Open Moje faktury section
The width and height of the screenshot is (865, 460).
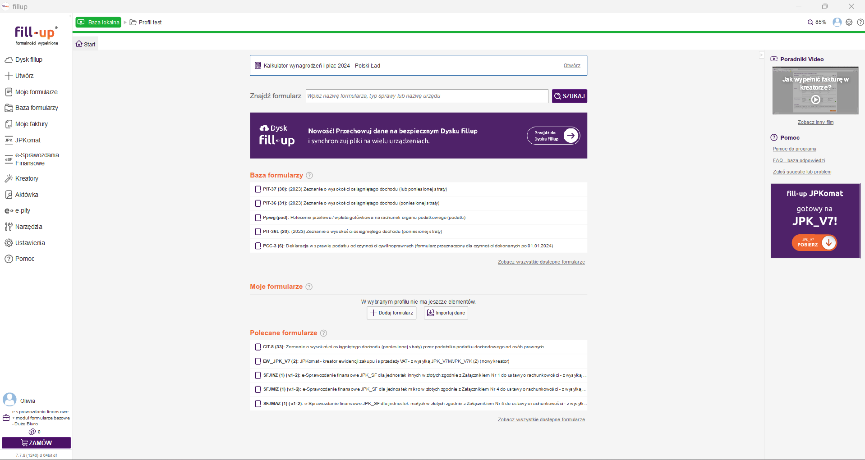click(26, 124)
